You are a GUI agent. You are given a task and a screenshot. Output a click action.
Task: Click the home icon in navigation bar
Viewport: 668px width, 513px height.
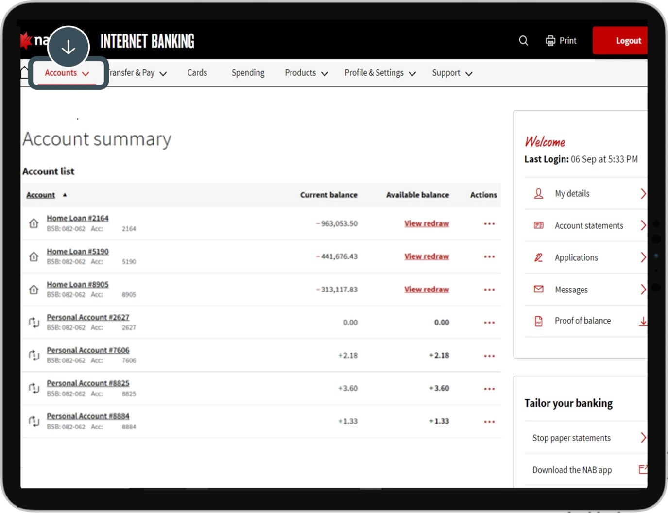25,72
